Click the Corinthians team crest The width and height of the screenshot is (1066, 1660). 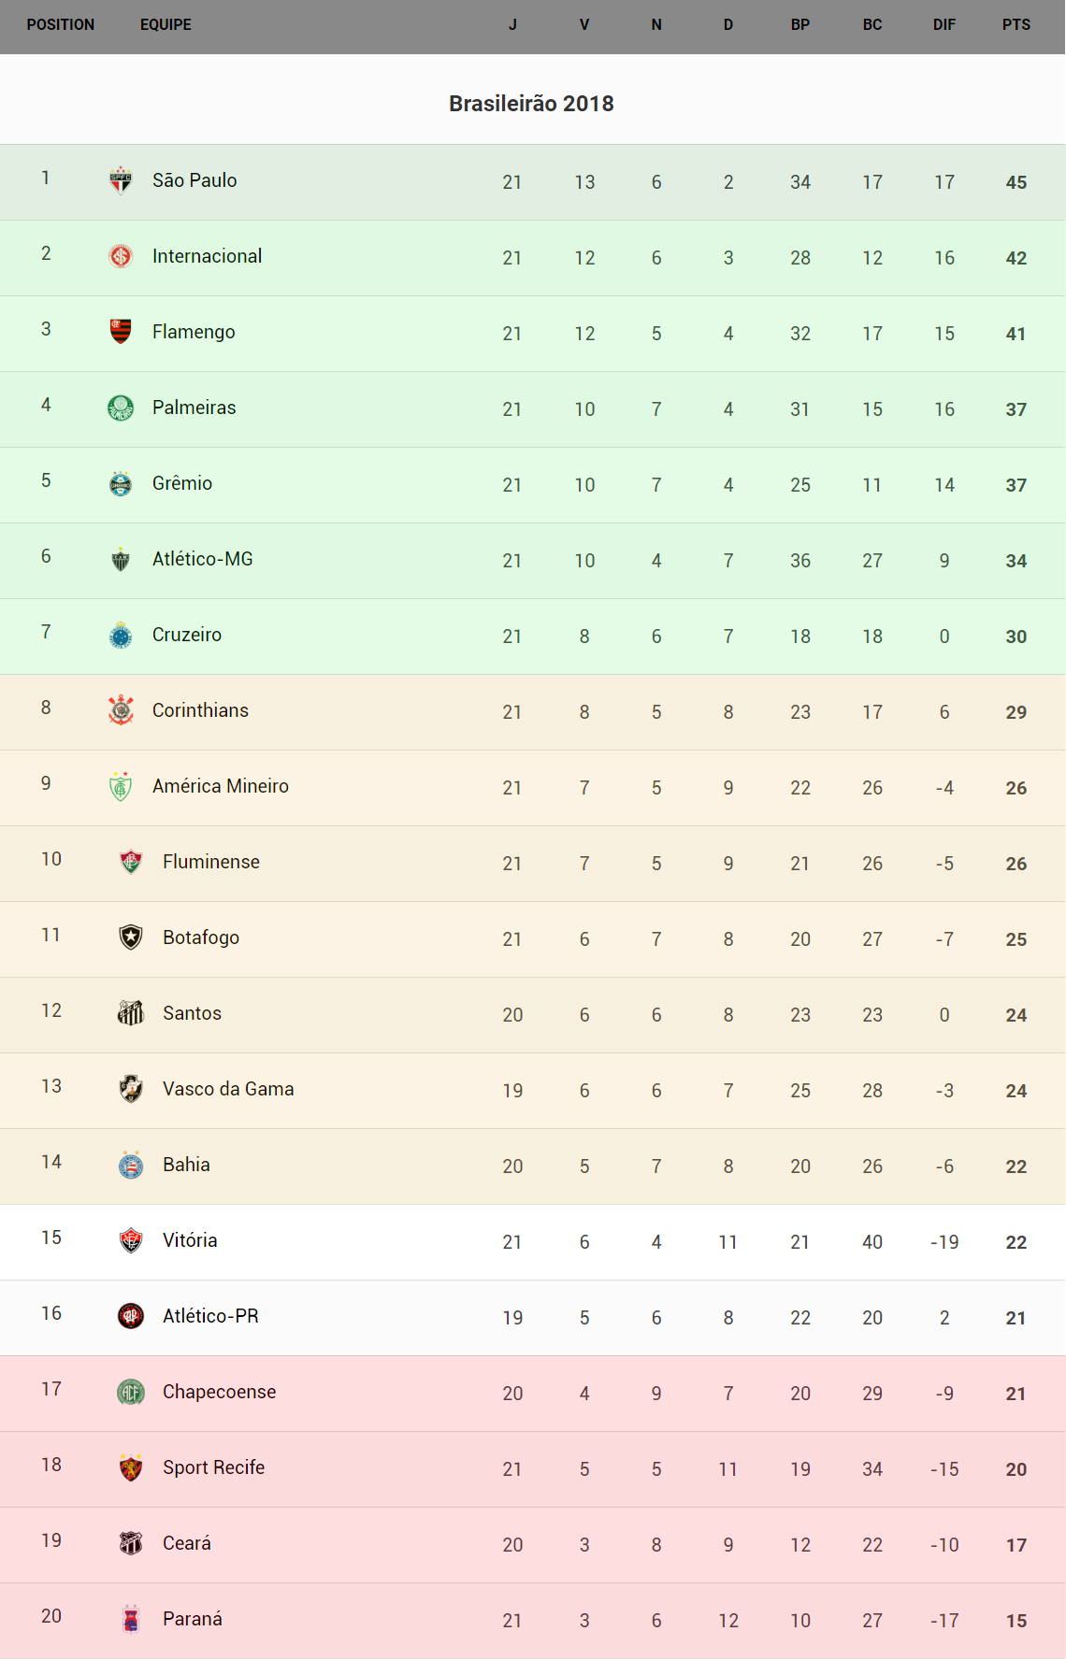pos(121,710)
